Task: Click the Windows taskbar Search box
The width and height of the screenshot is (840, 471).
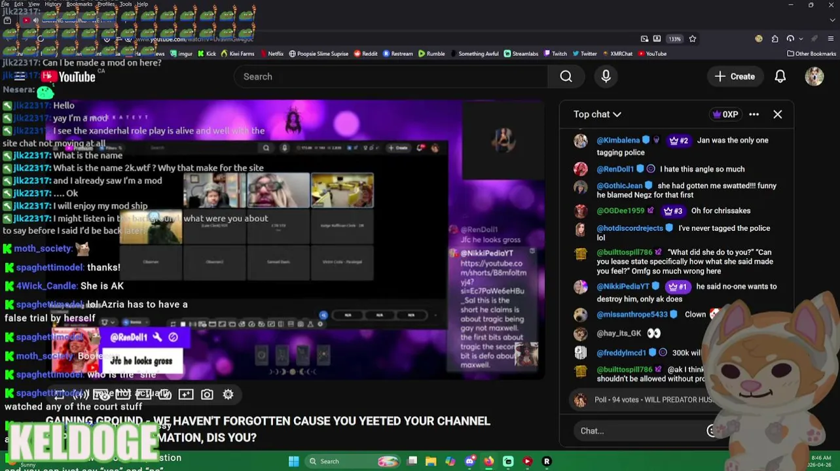Action: tap(353, 461)
